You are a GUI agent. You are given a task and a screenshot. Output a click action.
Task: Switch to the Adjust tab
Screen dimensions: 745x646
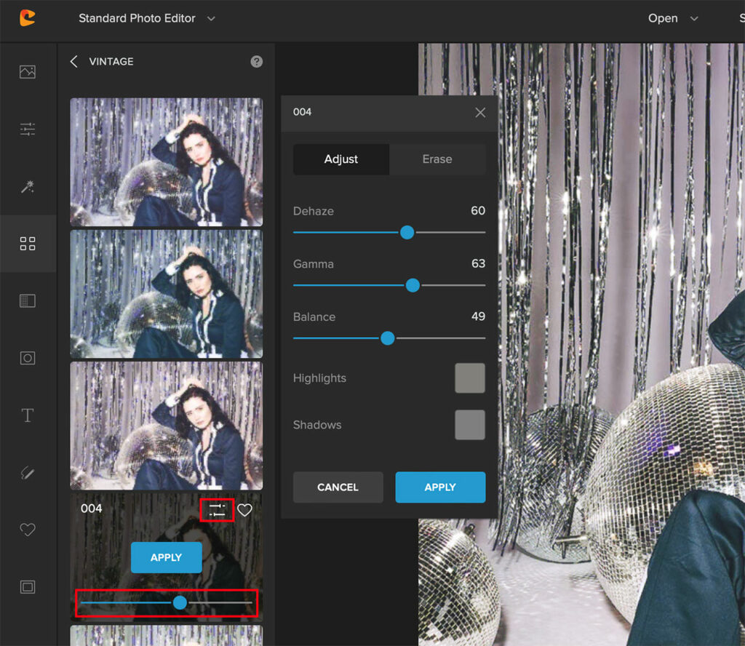click(x=341, y=159)
